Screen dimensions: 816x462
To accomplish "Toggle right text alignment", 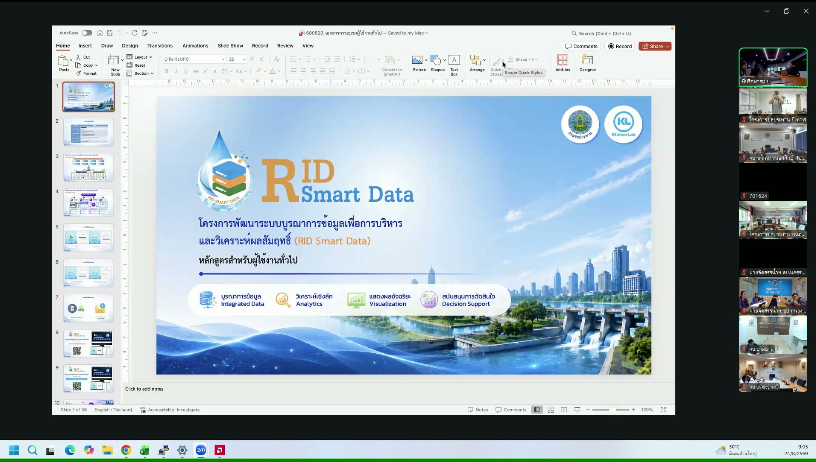I will tap(313, 71).
